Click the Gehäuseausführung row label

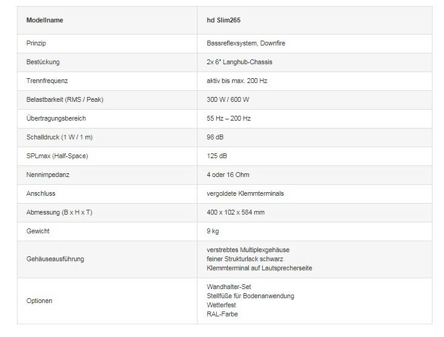click(55, 259)
